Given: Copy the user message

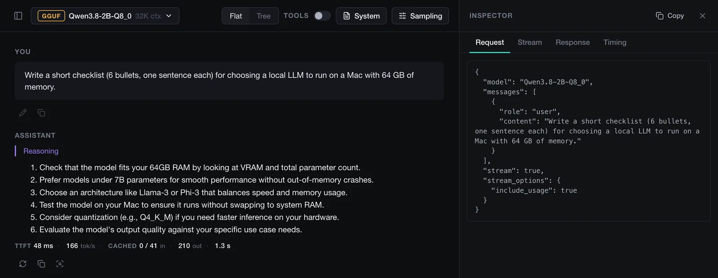Looking at the screenshot, I should (x=41, y=113).
